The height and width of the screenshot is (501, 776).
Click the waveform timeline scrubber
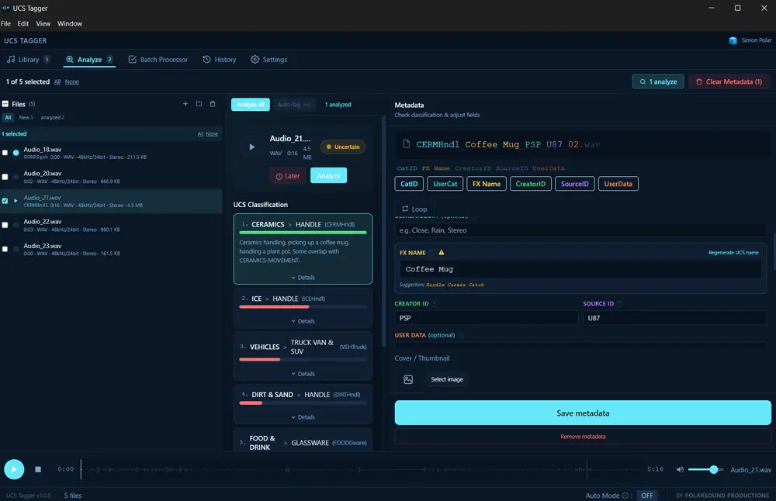(x=362, y=469)
